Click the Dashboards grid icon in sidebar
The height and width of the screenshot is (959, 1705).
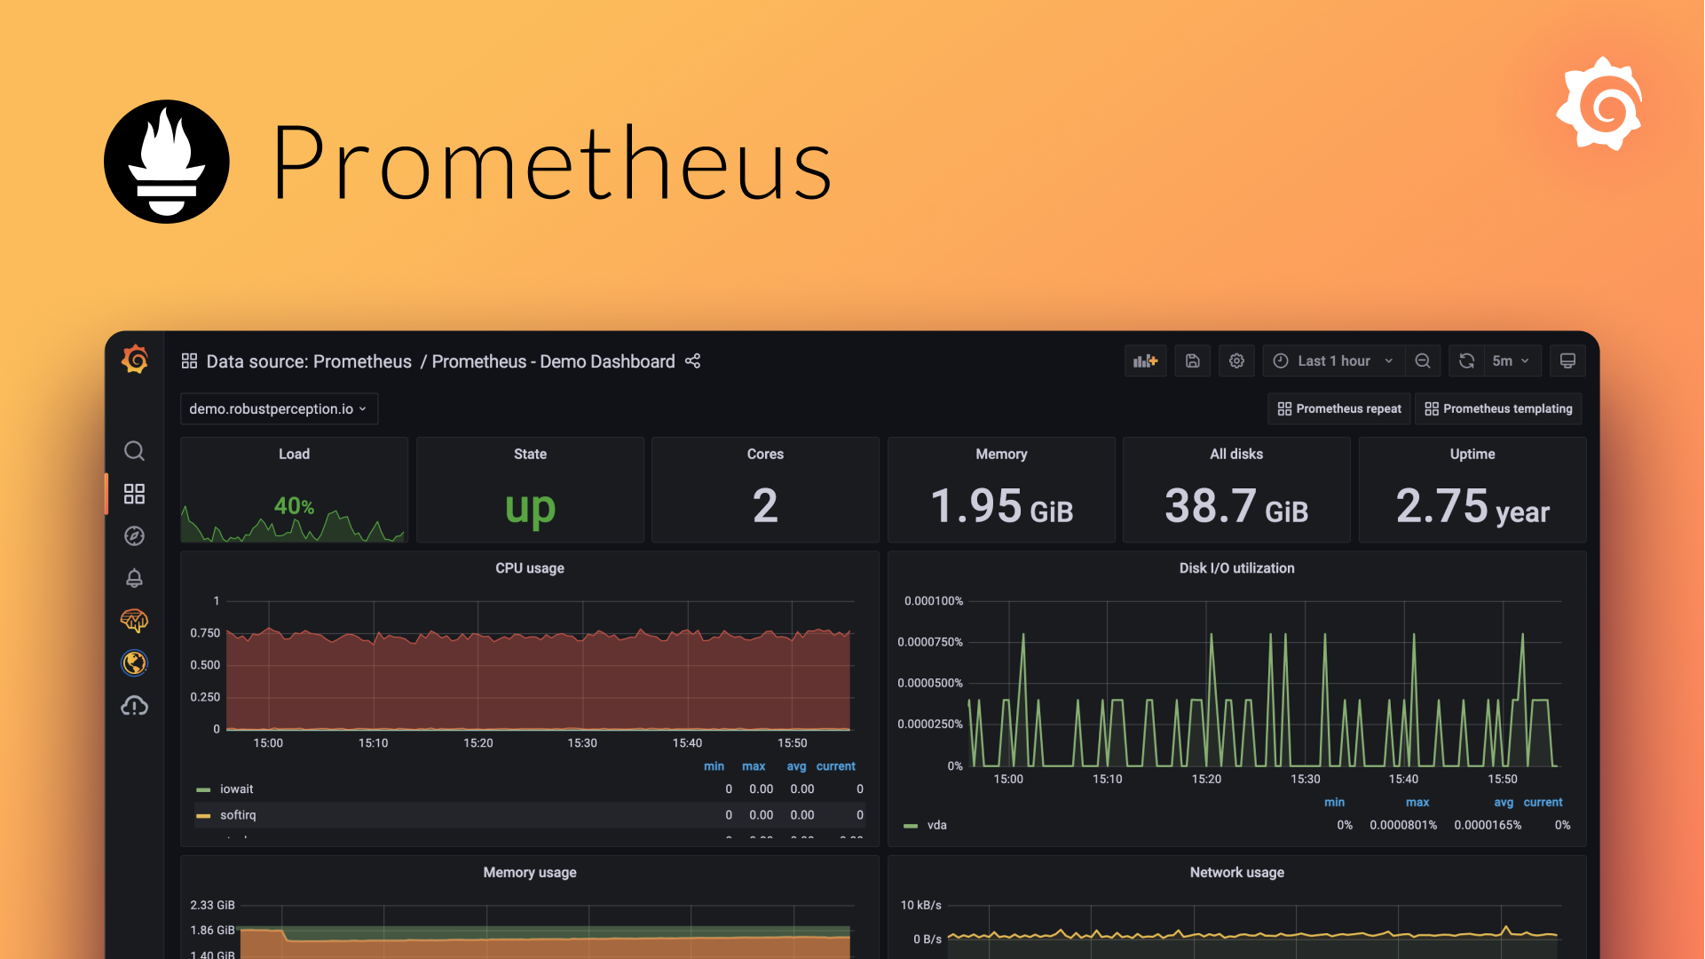coord(134,494)
